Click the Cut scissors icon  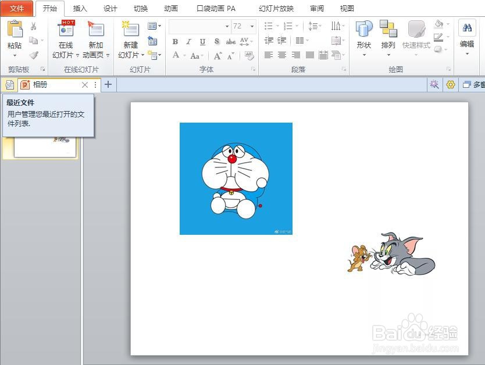[33, 26]
